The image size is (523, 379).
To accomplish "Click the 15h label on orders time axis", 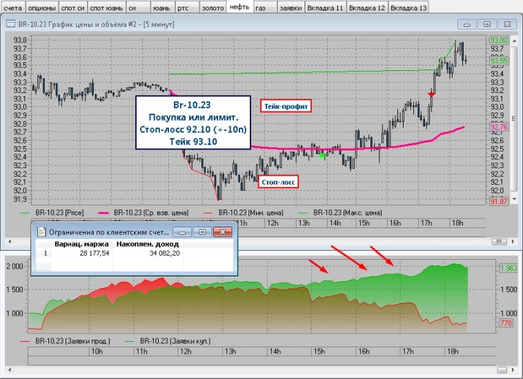I will 319,351.
